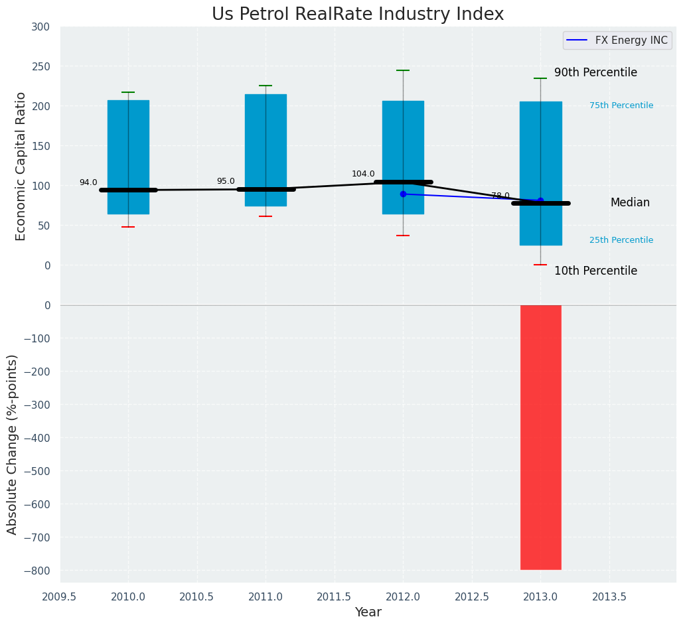Screen dimensions: 683x625
Task: Select the '90th Percentile' annotation
Action: [x=595, y=73]
